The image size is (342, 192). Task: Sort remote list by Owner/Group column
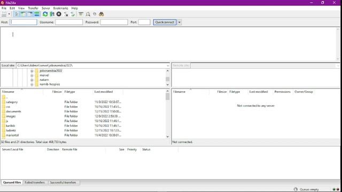coord(304,92)
